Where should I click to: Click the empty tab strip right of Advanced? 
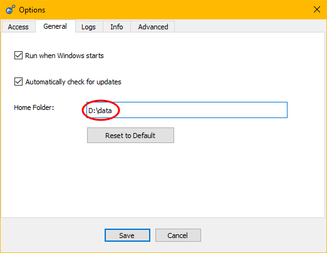point(249,26)
